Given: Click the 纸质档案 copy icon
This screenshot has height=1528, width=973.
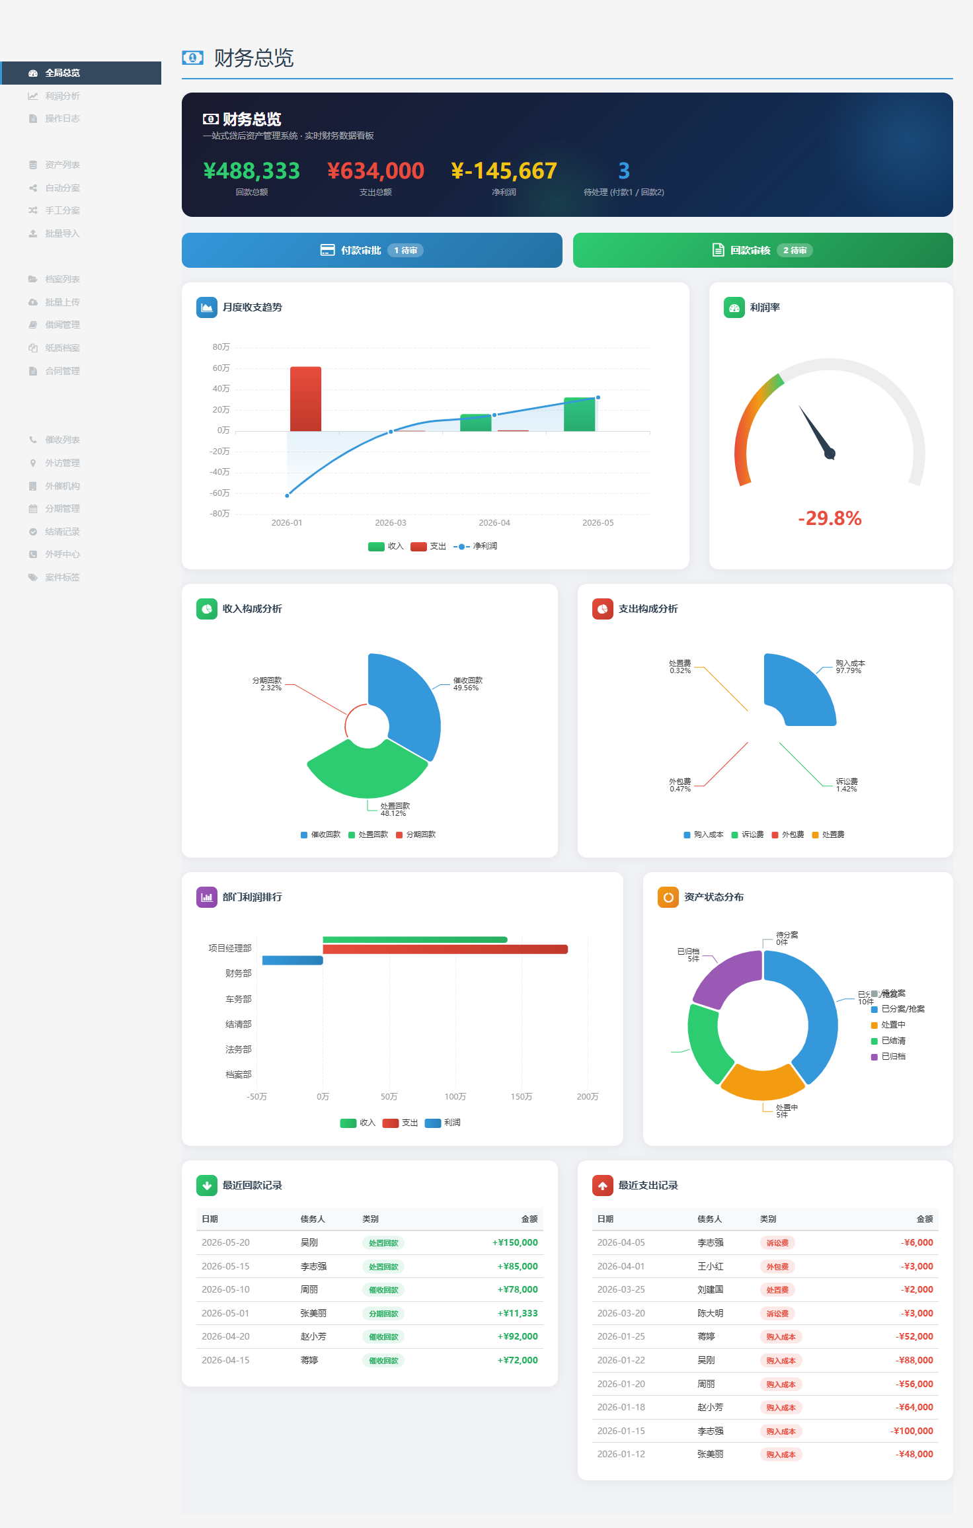Looking at the screenshot, I should tap(33, 348).
